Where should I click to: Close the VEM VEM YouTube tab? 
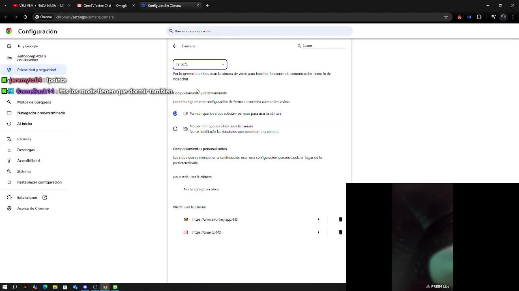click(x=69, y=6)
